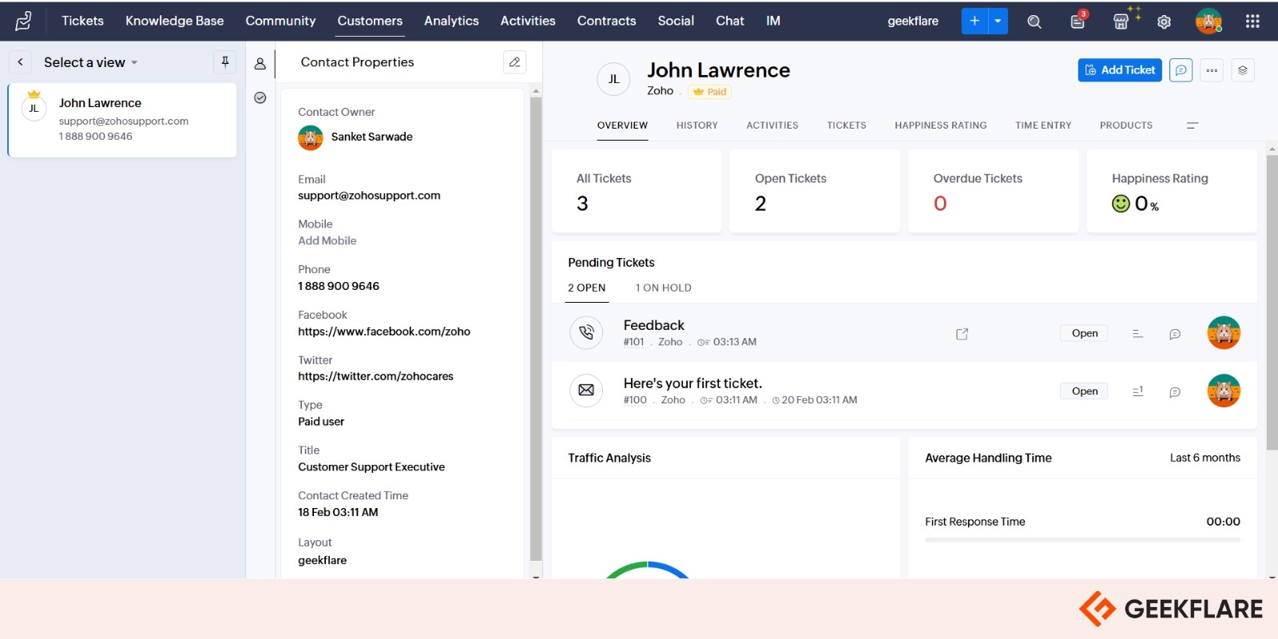Switch to the contact's Tickets tab
1278x639 pixels.
847,125
